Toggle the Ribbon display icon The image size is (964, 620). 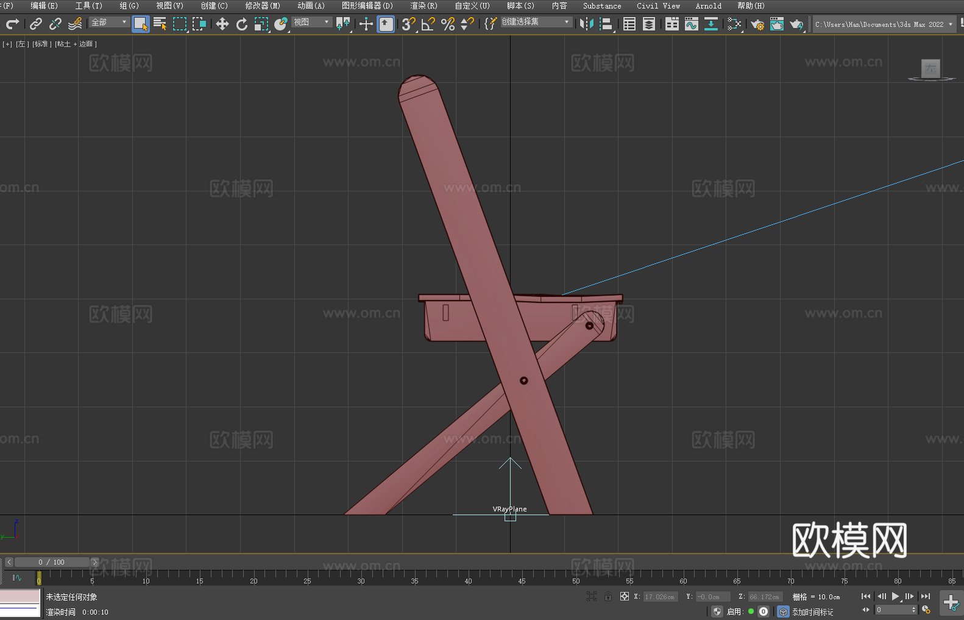click(x=672, y=24)
